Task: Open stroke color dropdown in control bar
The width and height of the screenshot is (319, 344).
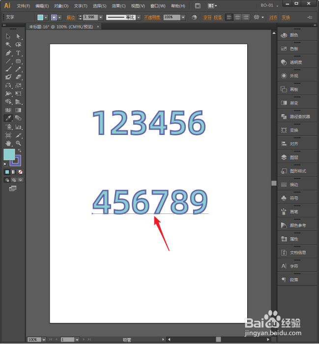Action: point(59,17)
